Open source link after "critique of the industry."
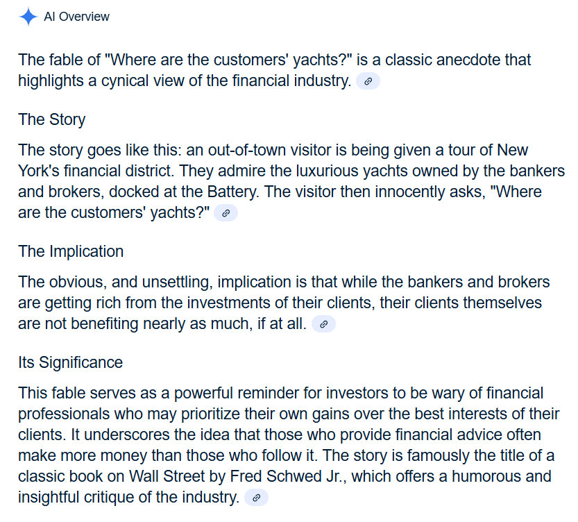Viewport: 578px width, 522px height. 256,497
